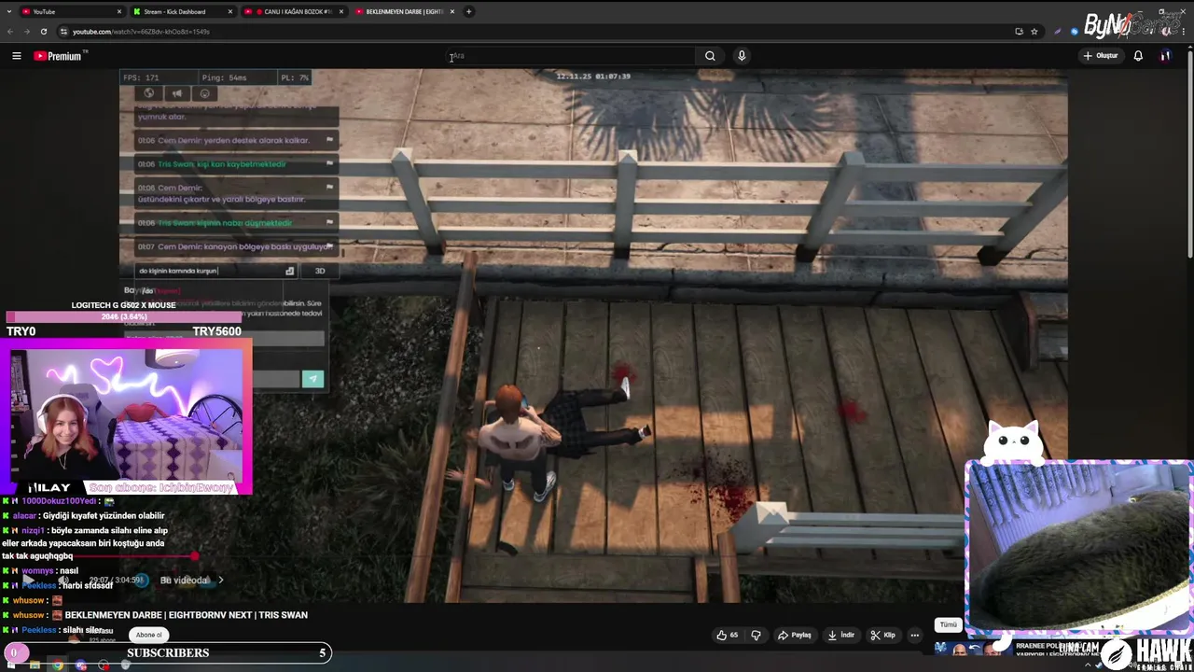The height and width of the screenshot is (672, 1194).
Task: Open YouTube notifications bell
Action: (1138, 56)
